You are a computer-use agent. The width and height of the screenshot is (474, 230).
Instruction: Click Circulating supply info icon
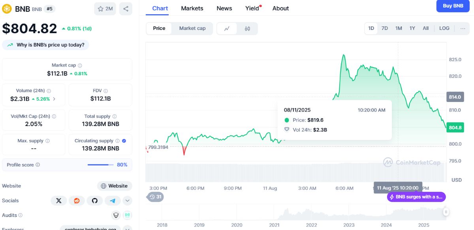tap(117, 141)
